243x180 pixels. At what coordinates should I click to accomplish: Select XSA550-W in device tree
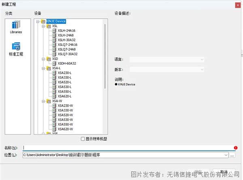pos(65,124)
